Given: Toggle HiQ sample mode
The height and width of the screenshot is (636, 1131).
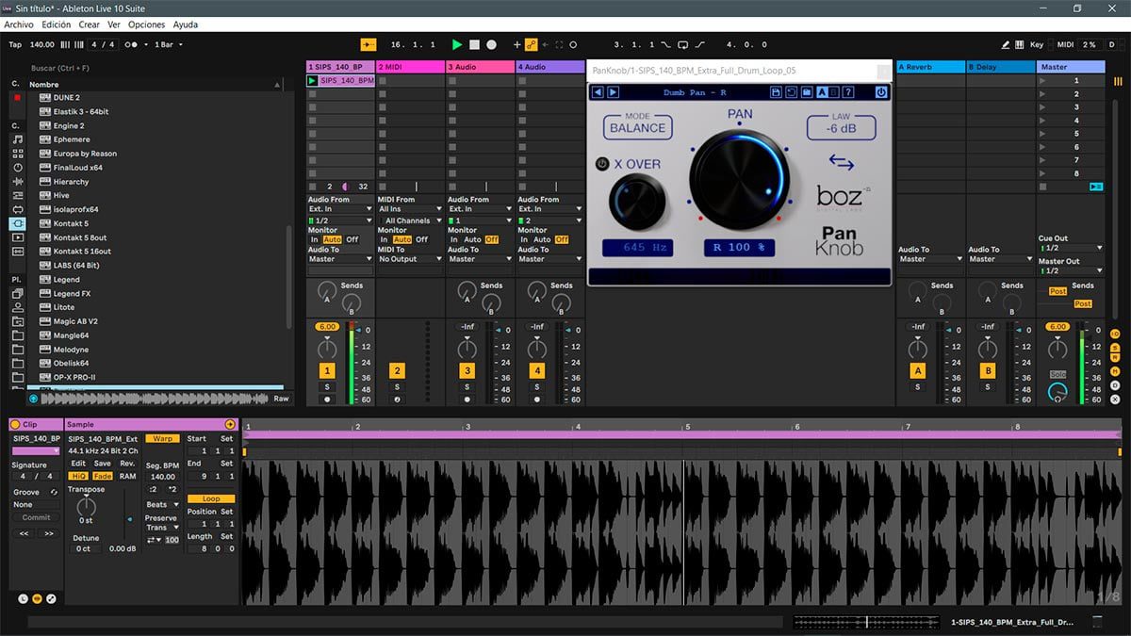Looking at the screenshot, I should (x=78, y=476).
